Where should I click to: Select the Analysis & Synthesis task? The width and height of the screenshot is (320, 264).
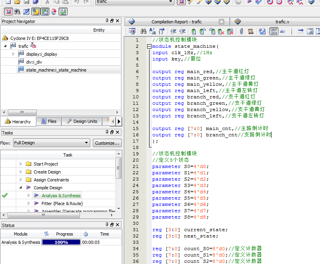coord(62,196)
